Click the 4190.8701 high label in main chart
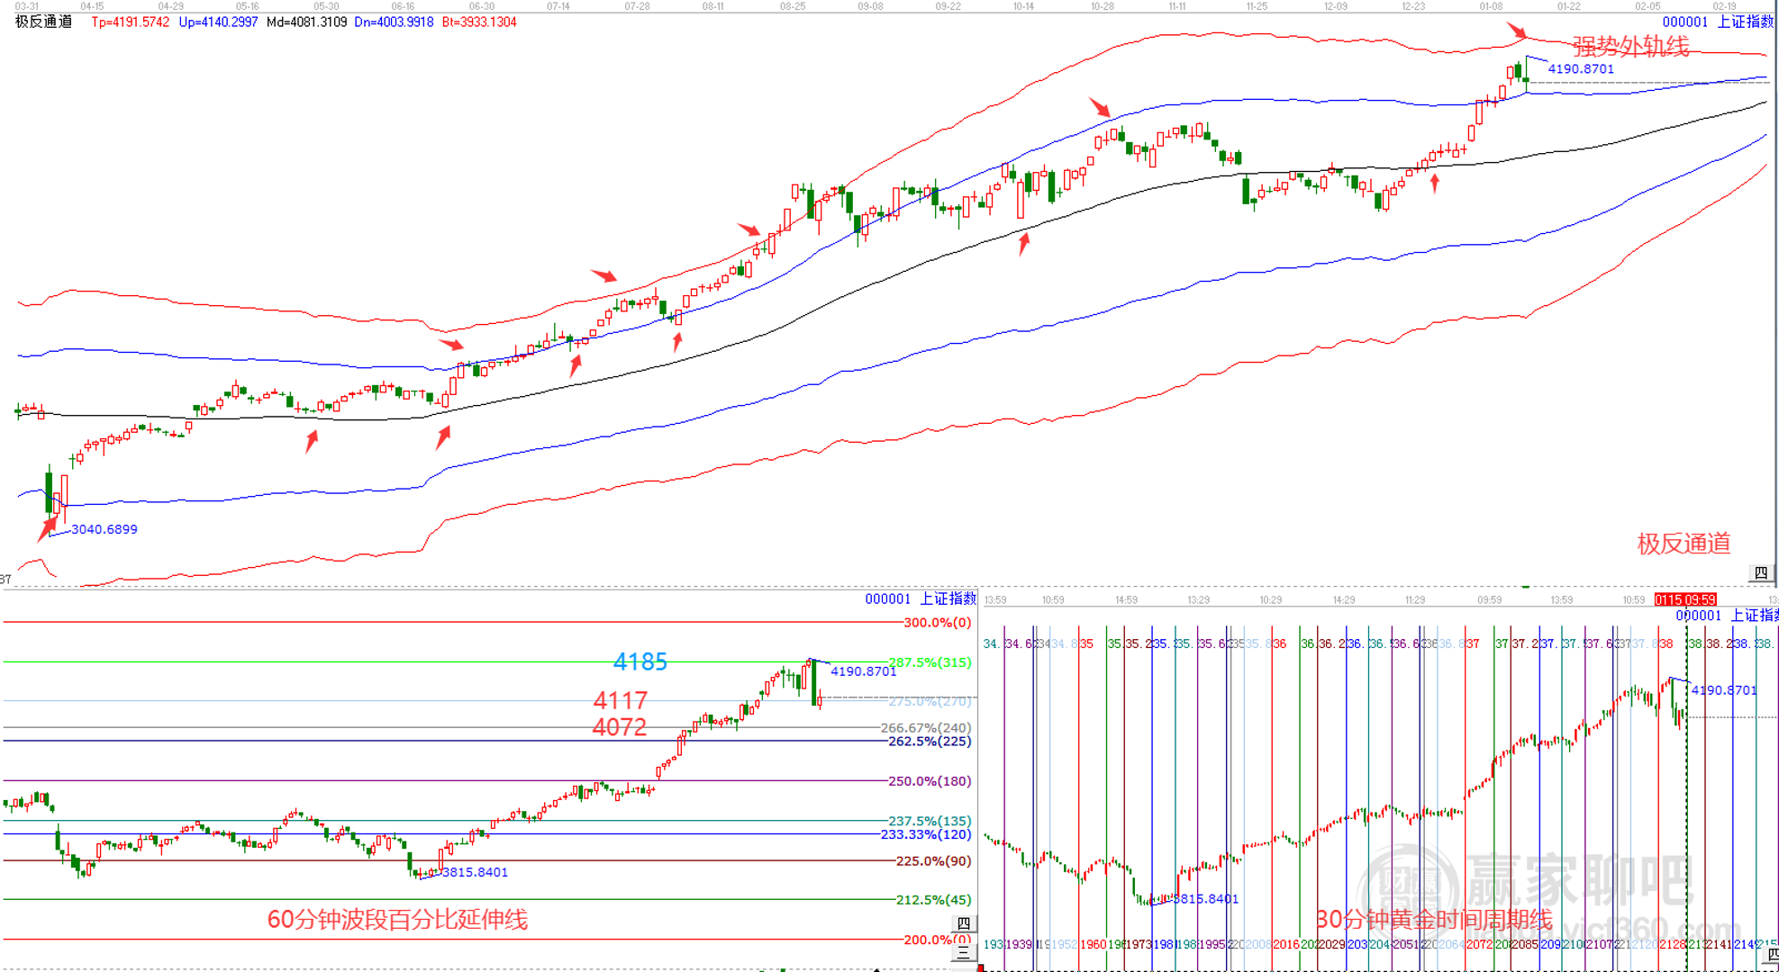The height and width of the screenshot is (972, 1779). click(x=1580, y=68)
